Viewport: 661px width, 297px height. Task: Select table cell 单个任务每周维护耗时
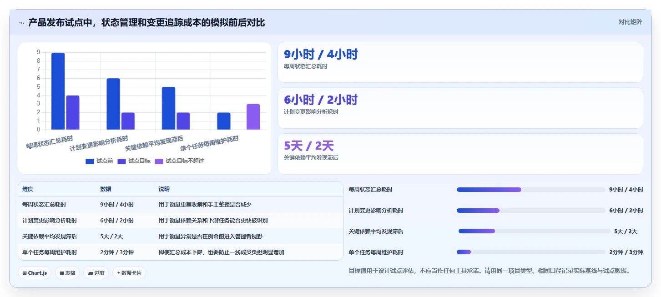pos(50,252)
